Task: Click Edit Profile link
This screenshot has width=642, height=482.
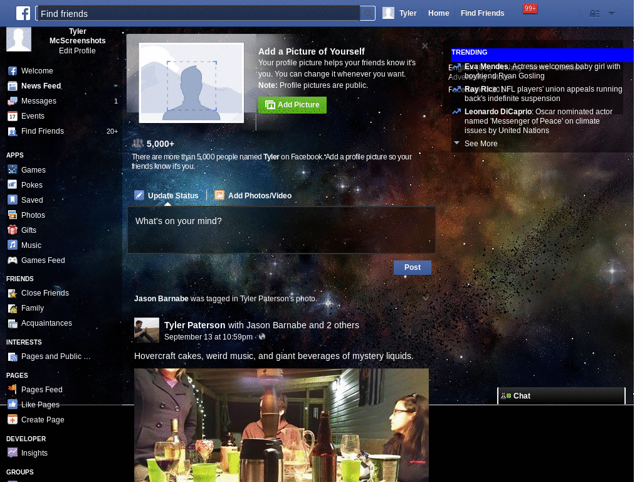Action: (77, 51)
